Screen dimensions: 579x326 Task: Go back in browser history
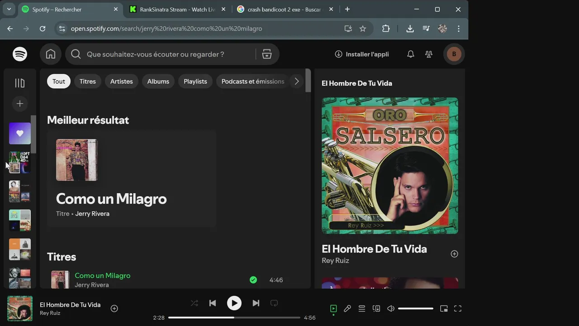tap(10, 29)
